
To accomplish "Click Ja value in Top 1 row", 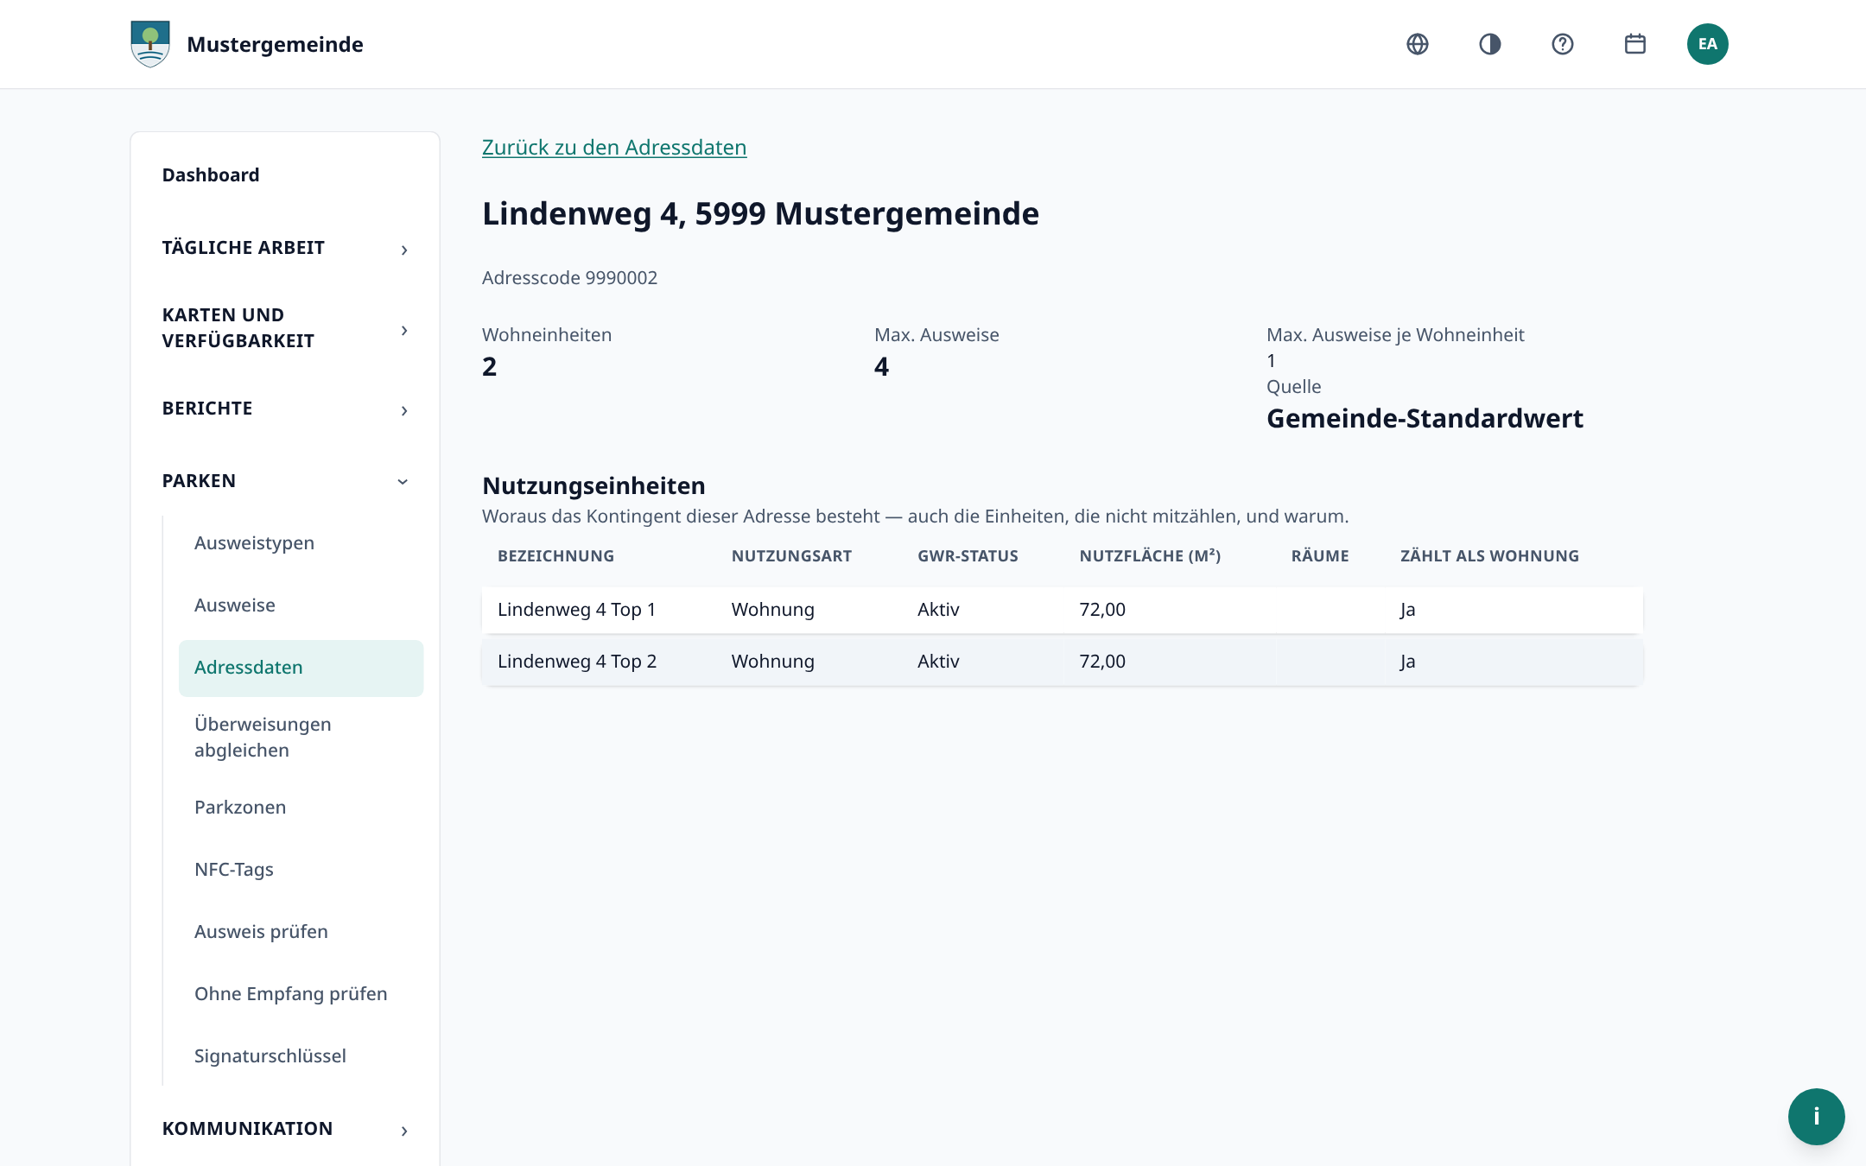I will click(1408, 610).
